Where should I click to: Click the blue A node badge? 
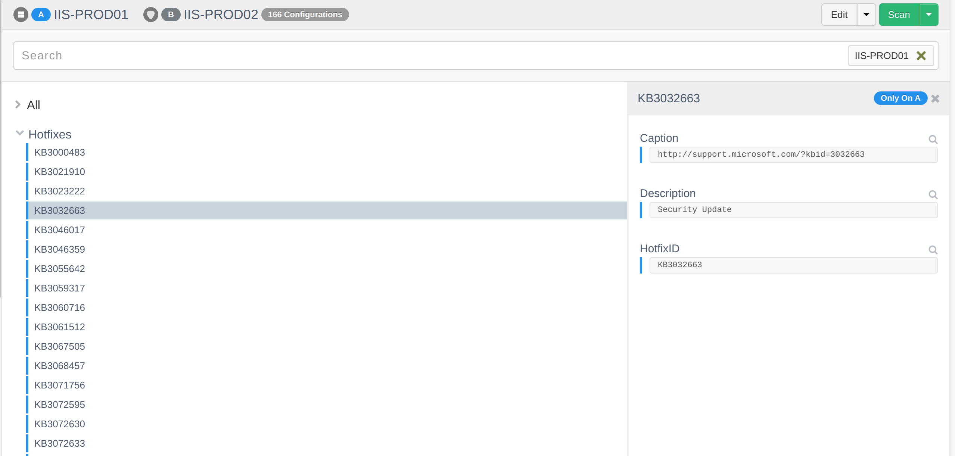pos(41,15)
